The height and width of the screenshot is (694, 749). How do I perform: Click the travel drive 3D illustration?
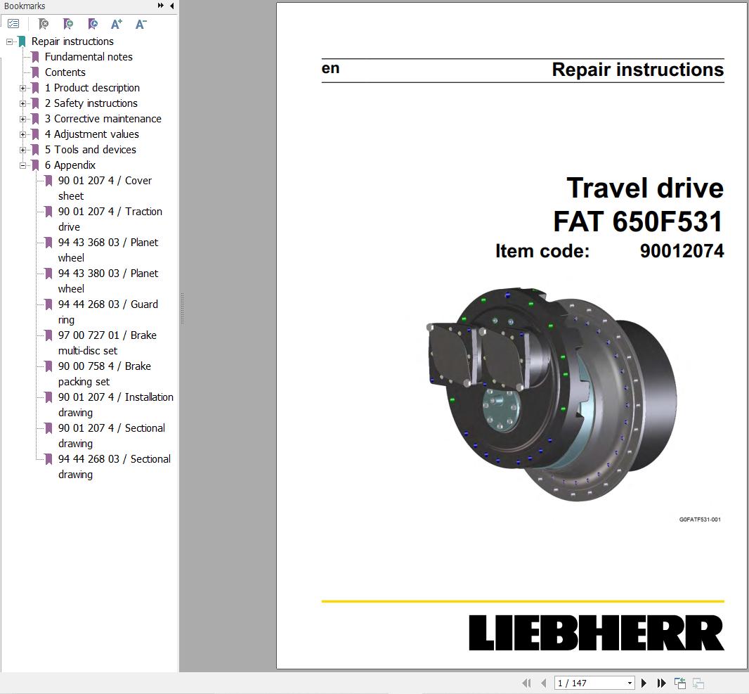click(x=552, y=393)
